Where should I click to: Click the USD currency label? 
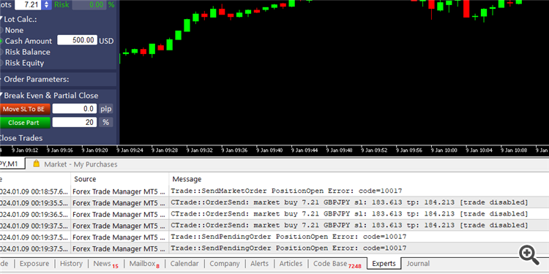106,41
